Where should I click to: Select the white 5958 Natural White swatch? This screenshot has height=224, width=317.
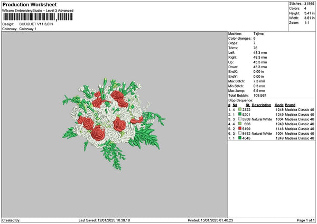[x=240, y=119]
